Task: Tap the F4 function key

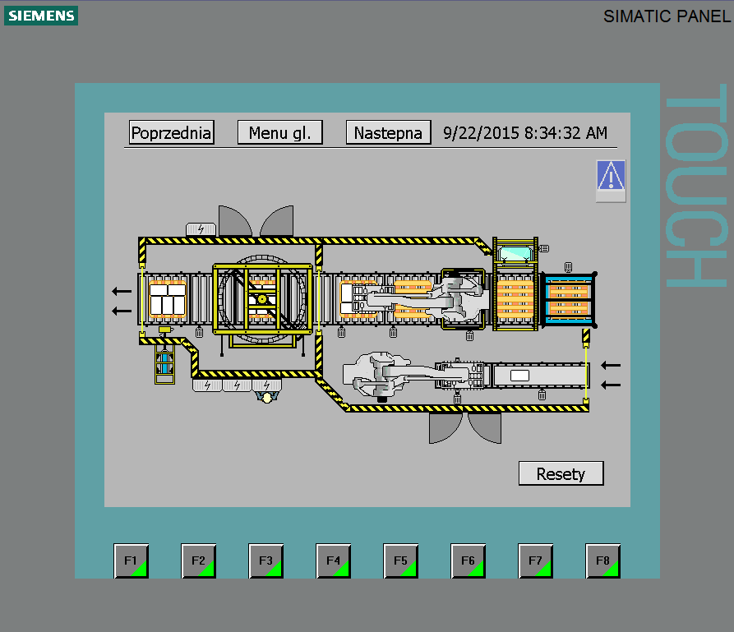Action: point(333,560)
